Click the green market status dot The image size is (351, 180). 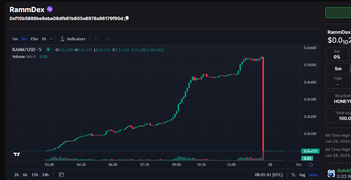coord(48,50)
